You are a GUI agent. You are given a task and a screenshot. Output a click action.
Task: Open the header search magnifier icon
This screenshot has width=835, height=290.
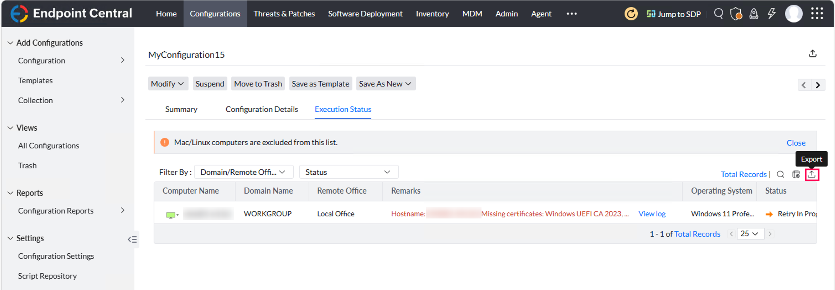718,14
